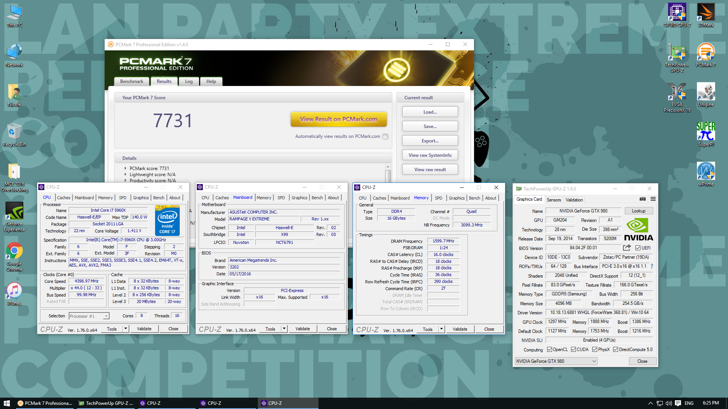The height and width of the screenshot is (409, 728).
Task: Expand Lightweight score N/A detail row
Action: [126, 175]
